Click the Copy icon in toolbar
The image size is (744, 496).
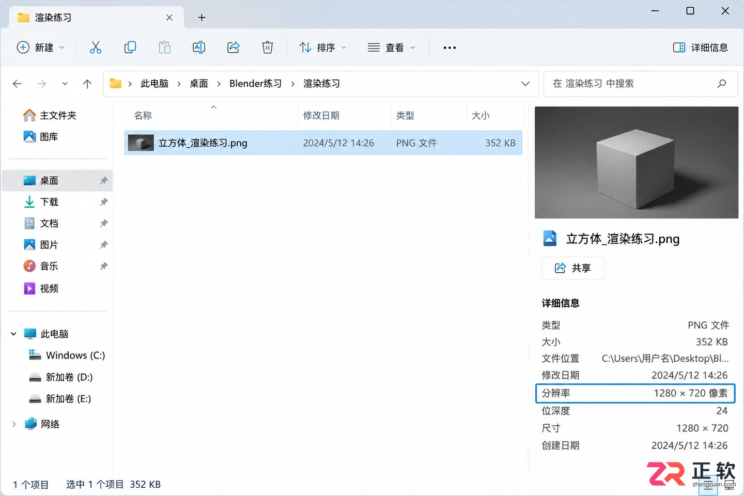(130, 48)
